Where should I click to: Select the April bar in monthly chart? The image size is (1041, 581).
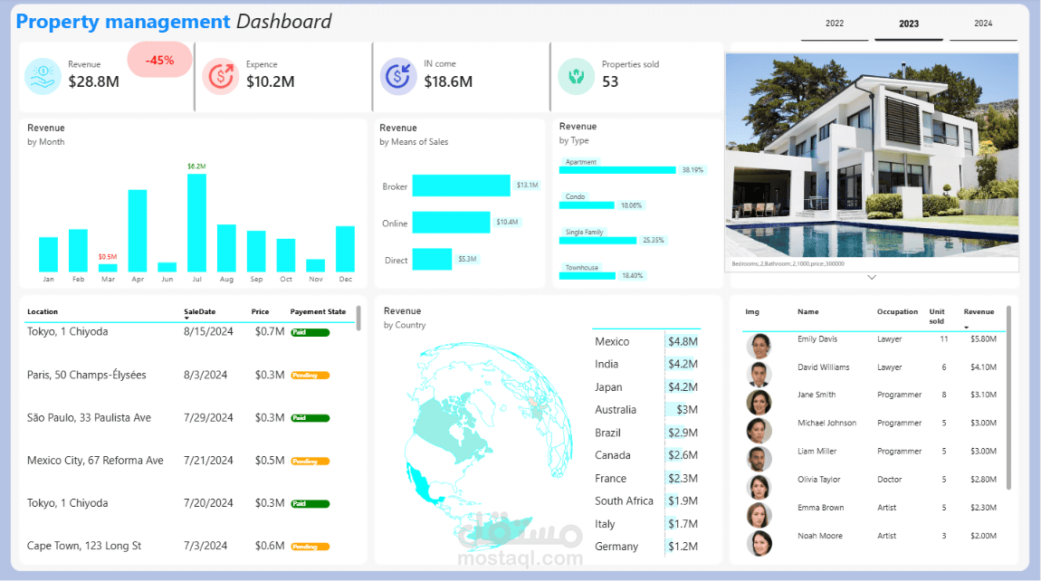pyautogui.click(x=138, y=231)
